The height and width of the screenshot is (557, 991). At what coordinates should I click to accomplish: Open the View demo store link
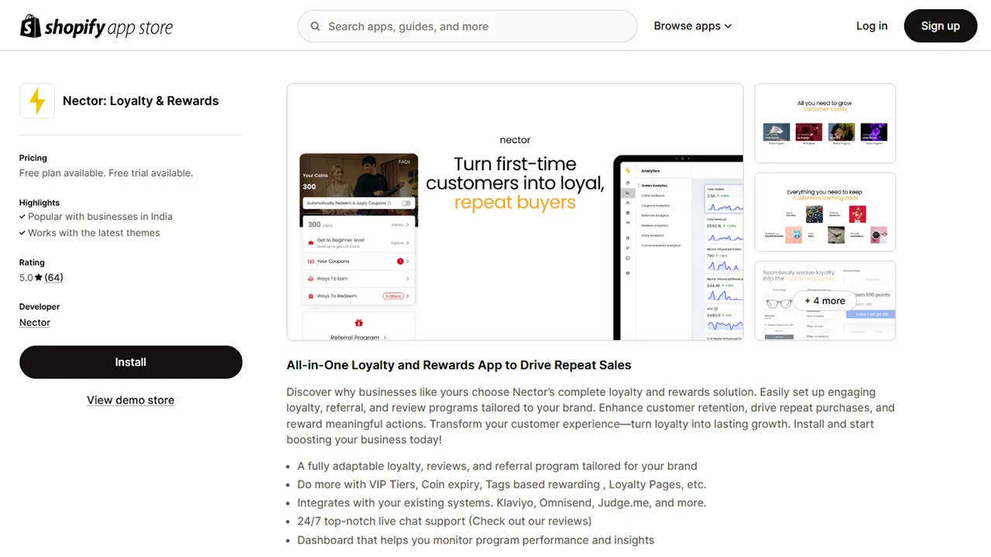(x=131, y=400)
